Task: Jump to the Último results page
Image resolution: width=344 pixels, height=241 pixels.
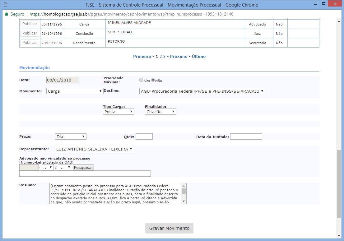Action: point(198,56)
